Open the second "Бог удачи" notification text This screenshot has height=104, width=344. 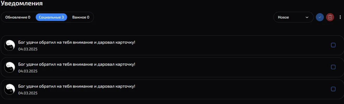tap(77, 64)
